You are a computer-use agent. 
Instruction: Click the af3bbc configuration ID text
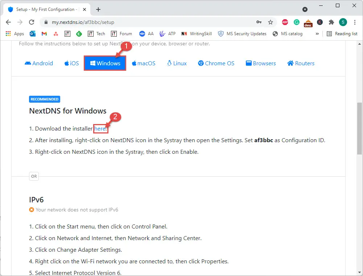coord(263,140)
